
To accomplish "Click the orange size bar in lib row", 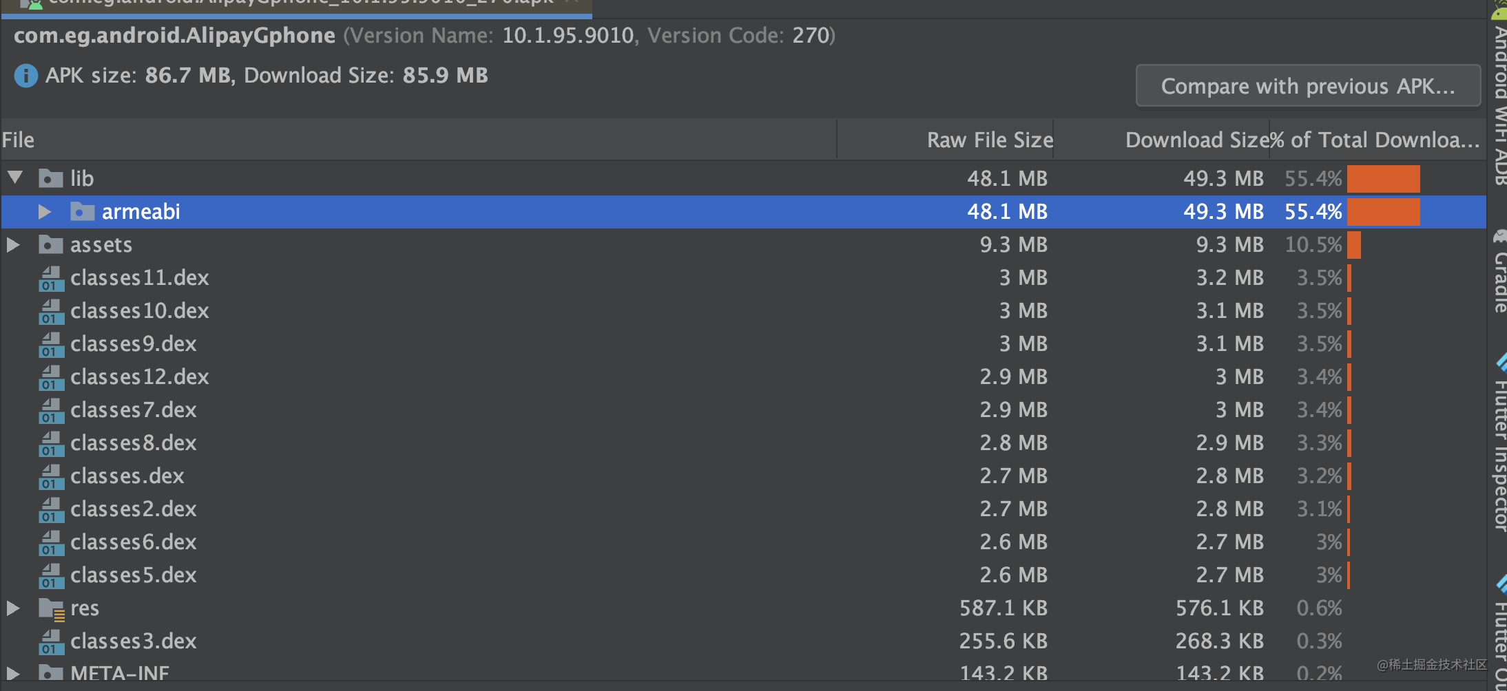I will point(1383,178).
